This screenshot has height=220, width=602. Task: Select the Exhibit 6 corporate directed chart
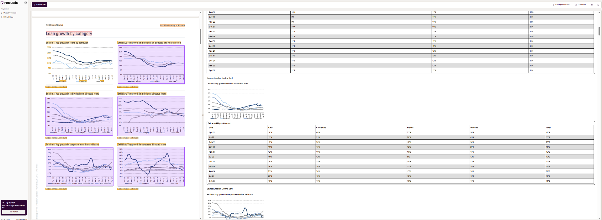click(x=151, y=167)
